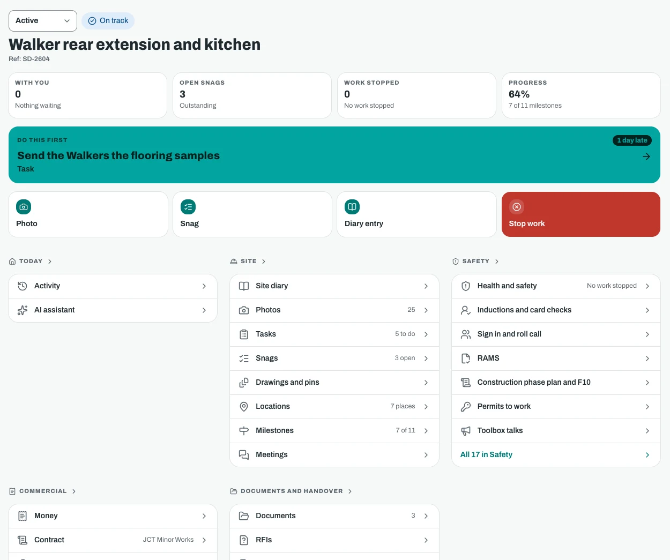Image resolution: width=670 pixels, height=560 pixels.
Task: Click the Tasks clipboard icon
Action: click(x=244, y=334)
